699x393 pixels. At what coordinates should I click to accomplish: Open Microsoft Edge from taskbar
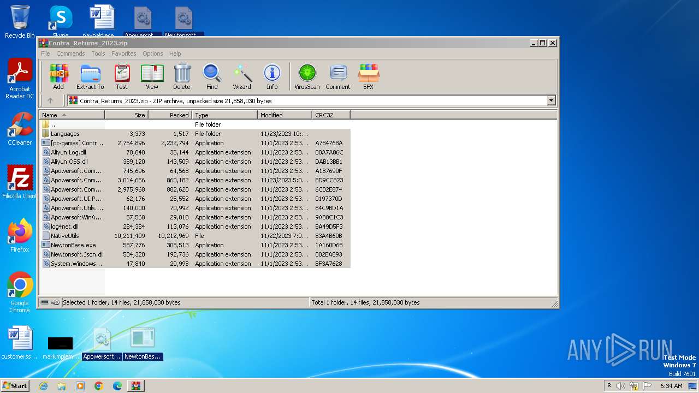pyautogui.click(x=117, y=386)
